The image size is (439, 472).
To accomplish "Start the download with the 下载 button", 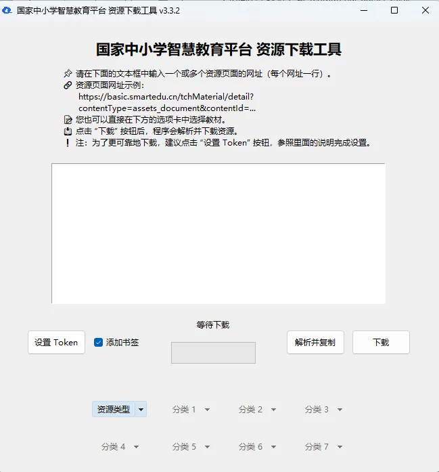I will [381, 342].
